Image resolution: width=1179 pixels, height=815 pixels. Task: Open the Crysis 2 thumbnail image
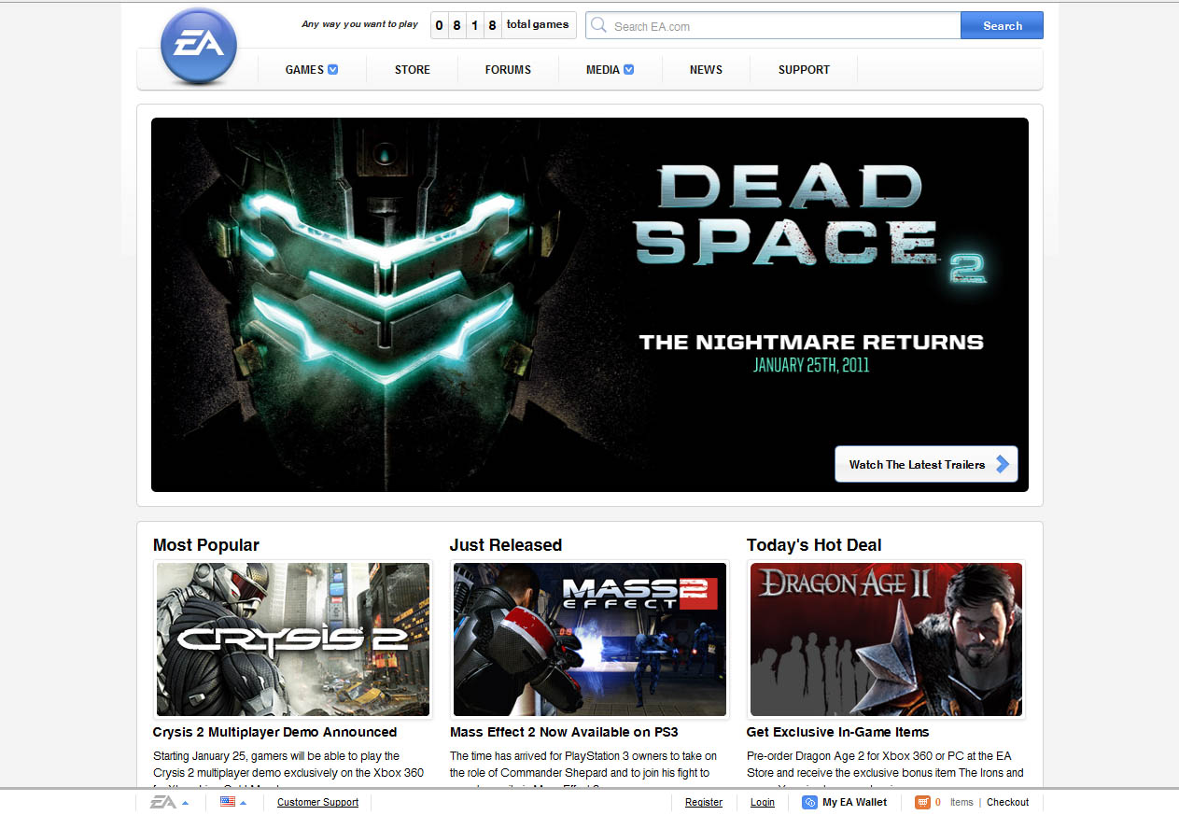[x=293, y=639]
